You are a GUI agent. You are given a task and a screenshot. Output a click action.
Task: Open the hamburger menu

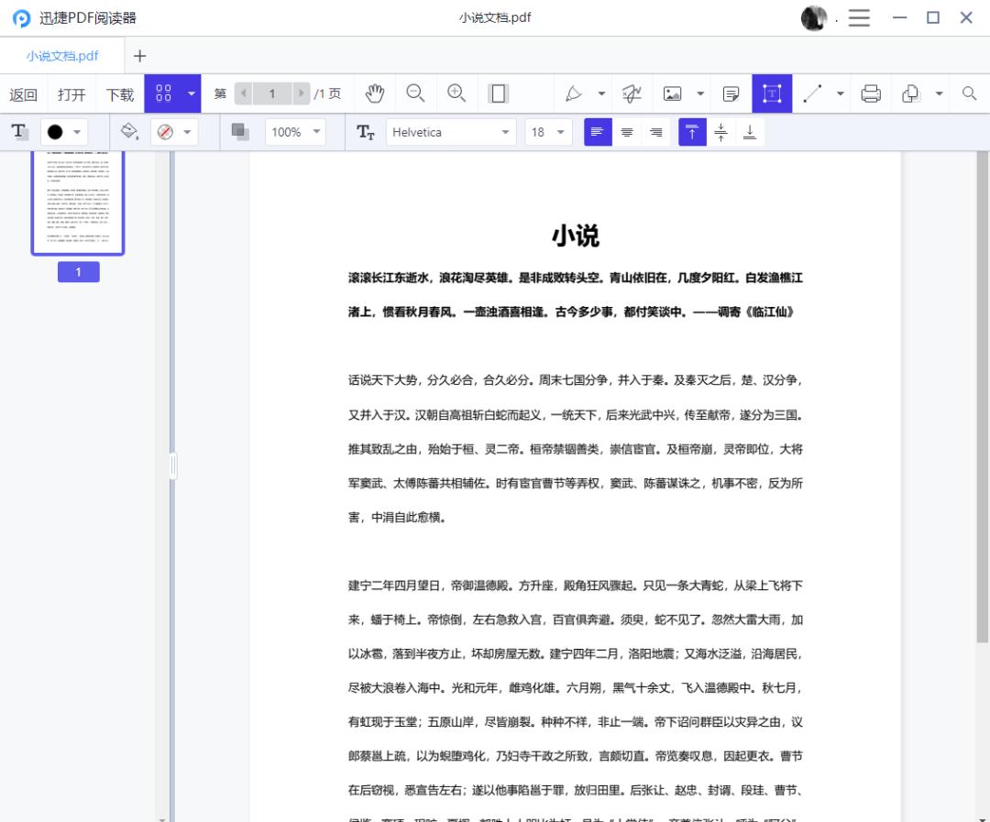coord(859,17)
